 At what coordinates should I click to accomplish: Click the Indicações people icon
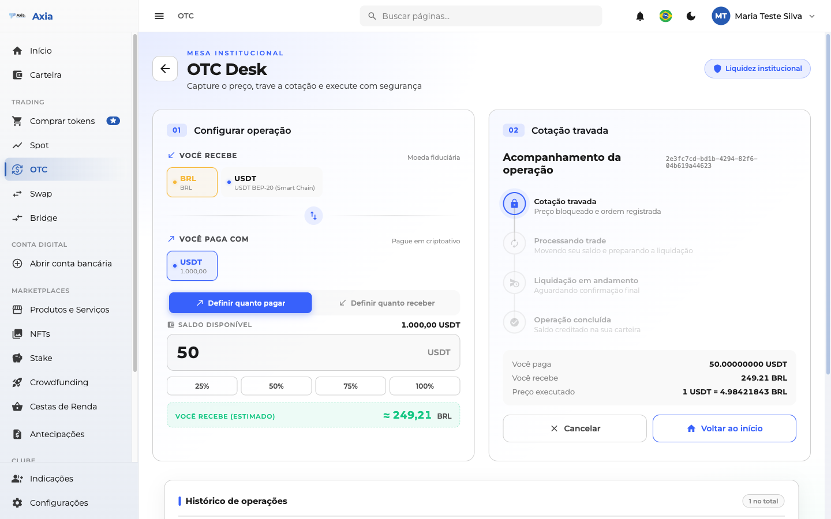click(x=17, y=479)
